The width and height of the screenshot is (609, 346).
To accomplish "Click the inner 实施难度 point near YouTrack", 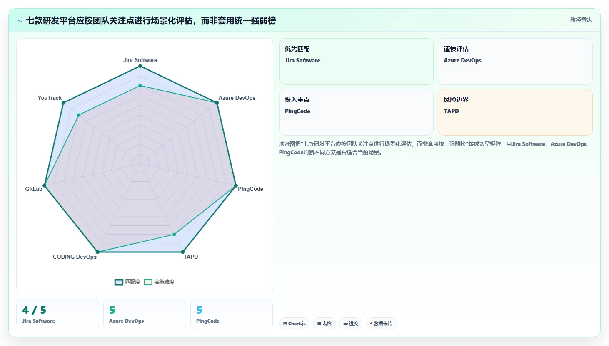I will (x=78, y=115).
